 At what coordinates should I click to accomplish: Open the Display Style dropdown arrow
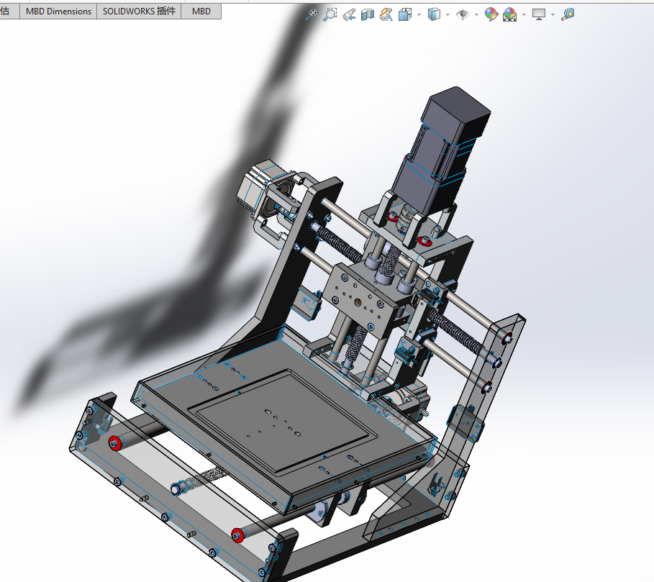pos(448,14)
